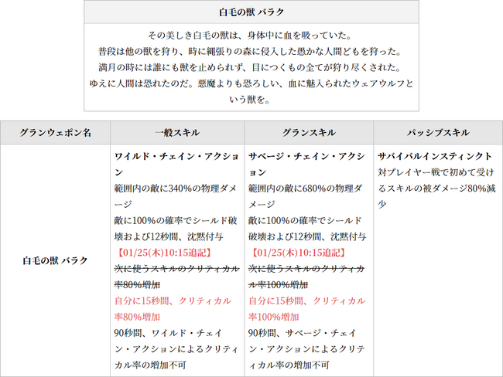Click the 'グランウェポン名' column header
Image resolution: width=503 pixels, height=377 pixels.
(55, 133)
